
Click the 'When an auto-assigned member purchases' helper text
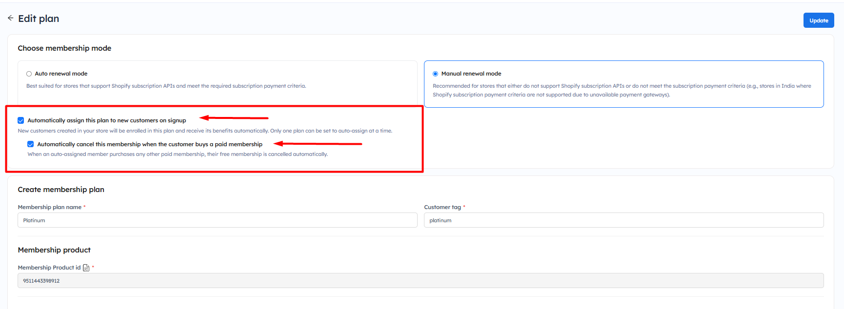click(178, 154)
